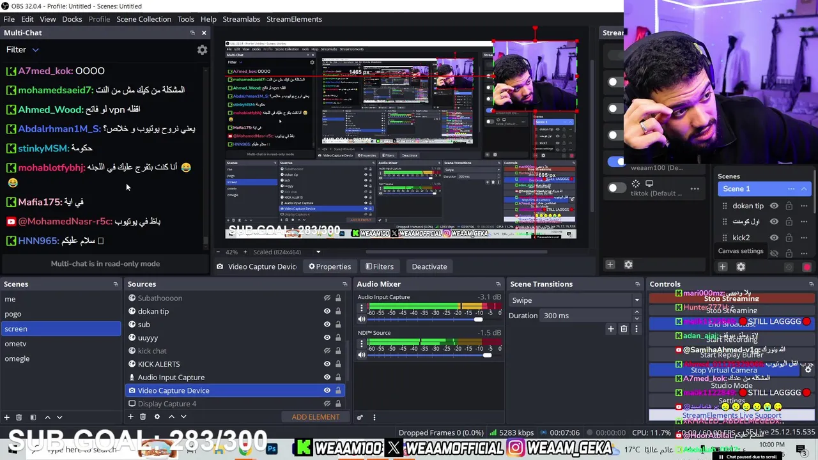Delete selected source with trash icon
Screen dimensions: 818x460
tap(143, 417)
